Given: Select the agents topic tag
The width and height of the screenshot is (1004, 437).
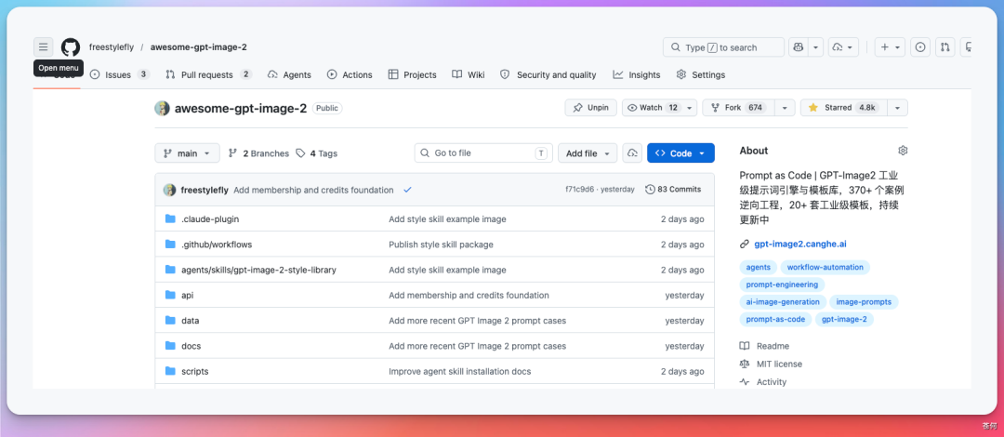Looking at the screenshot, I should [759, 267].
